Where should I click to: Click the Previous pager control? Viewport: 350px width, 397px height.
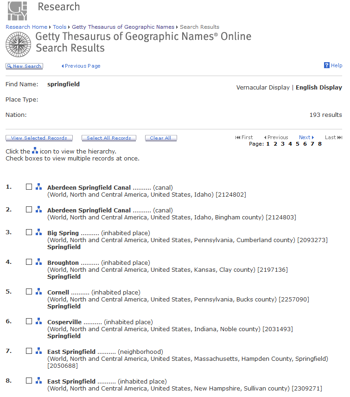pyautogui.click(x=276, y=137)
